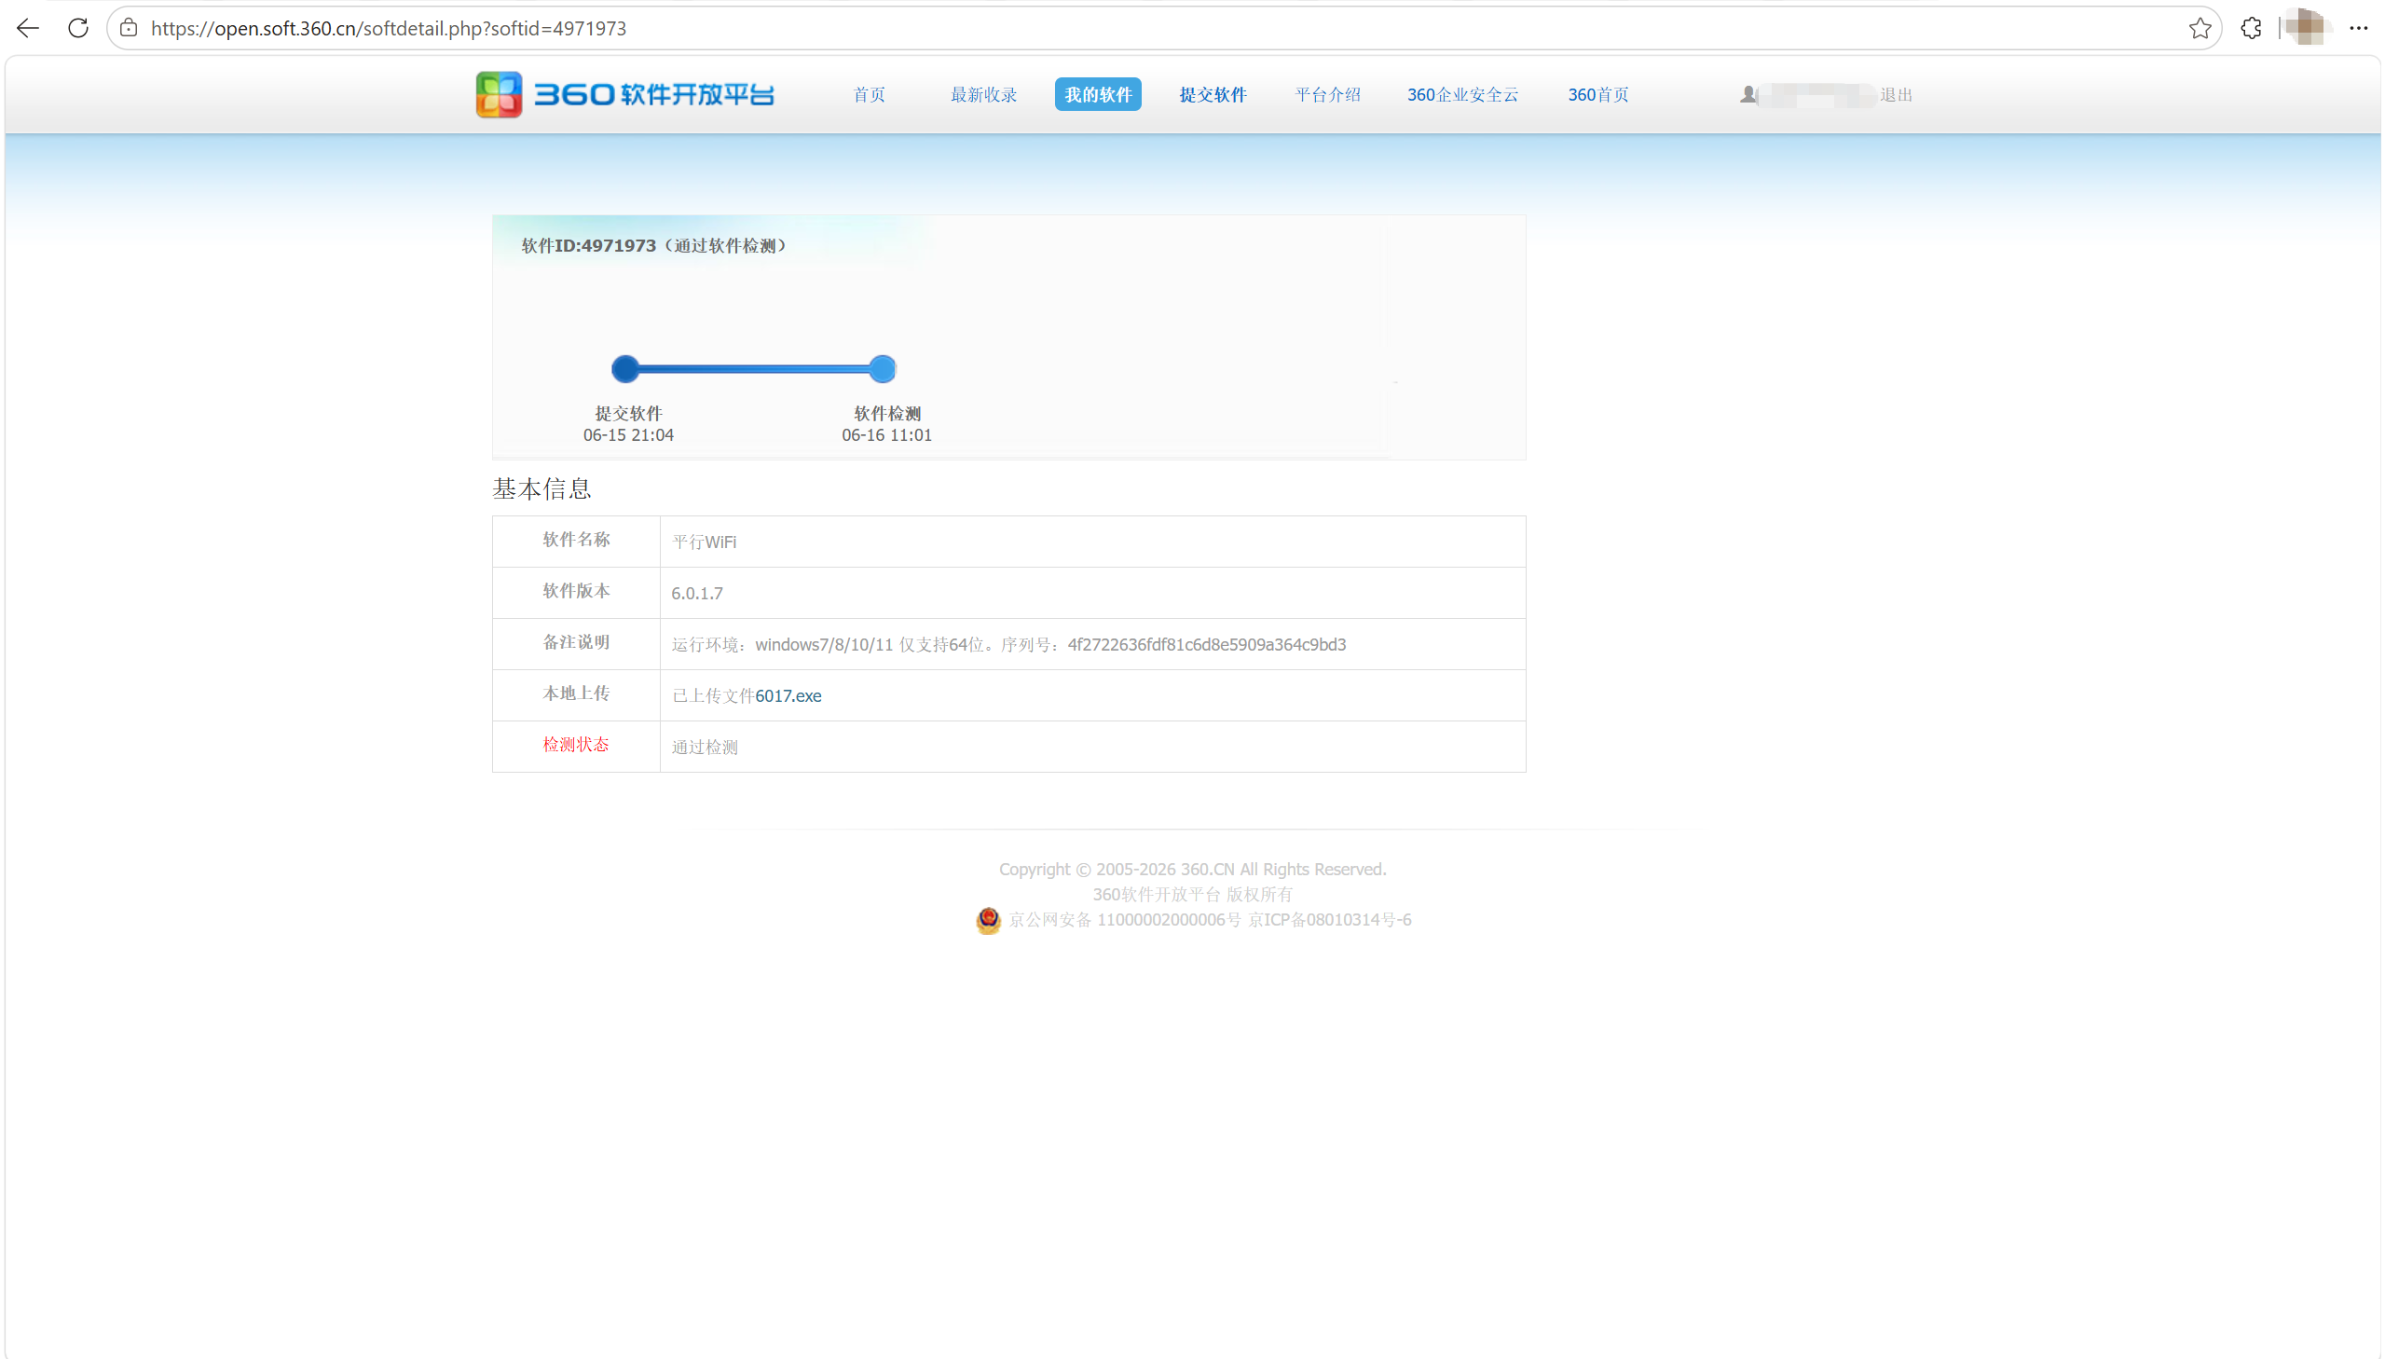Click the progress bar between the steps
2385x1359 pixels.
[x=753, y=369]
